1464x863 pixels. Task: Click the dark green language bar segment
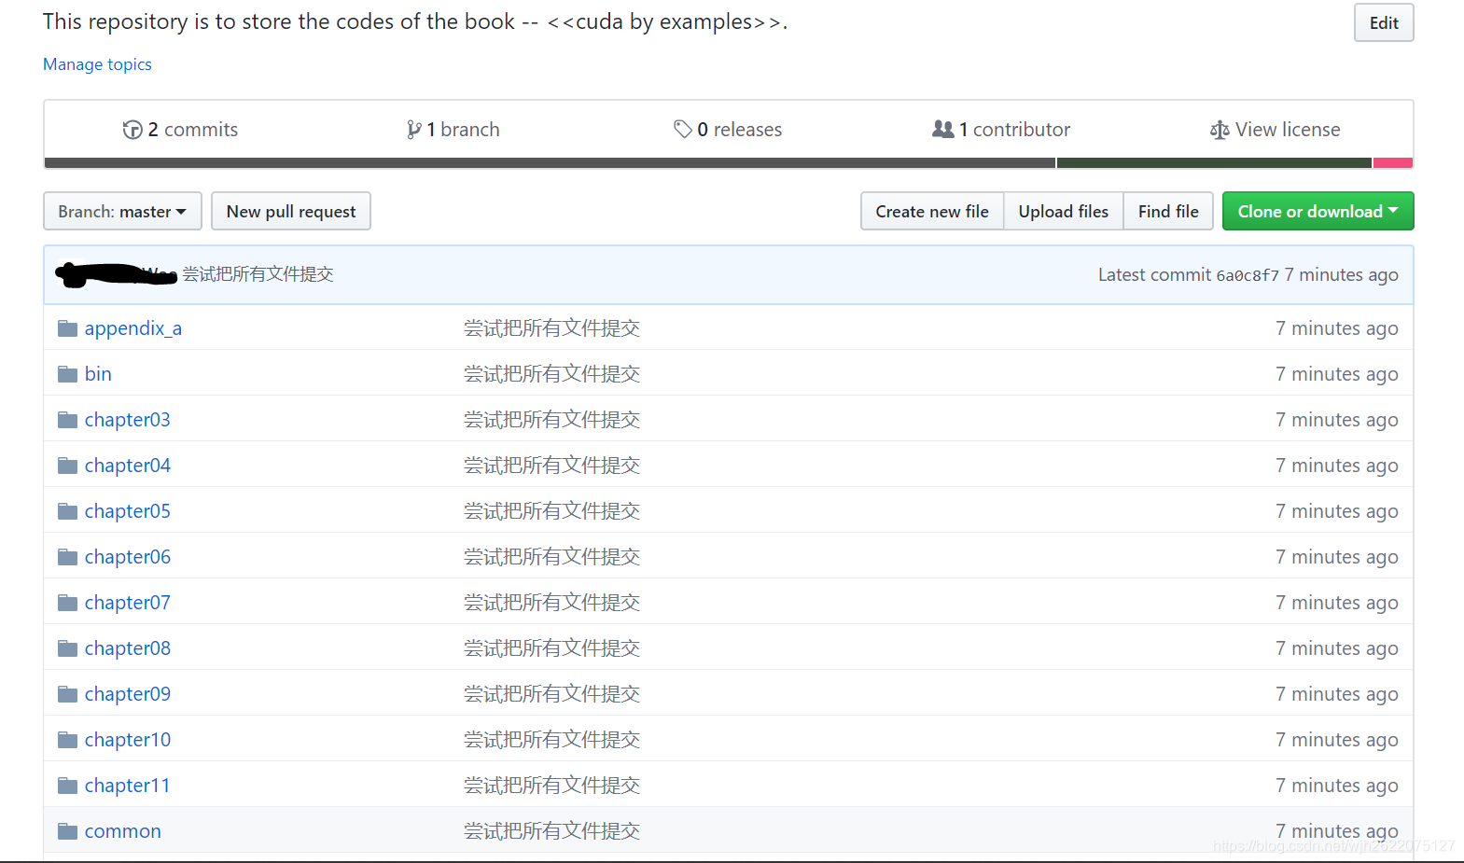tap(1214, 162)
